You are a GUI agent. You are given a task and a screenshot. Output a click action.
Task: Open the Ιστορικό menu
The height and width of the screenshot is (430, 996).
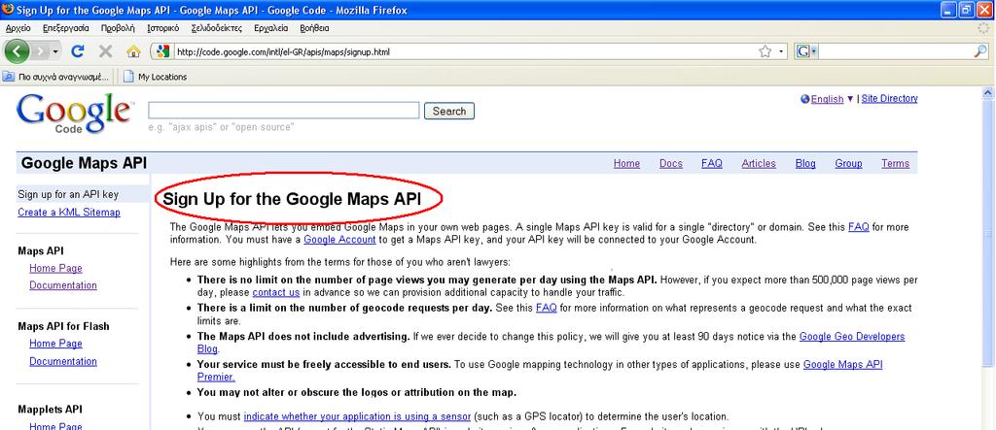click(x=163, y=28)
